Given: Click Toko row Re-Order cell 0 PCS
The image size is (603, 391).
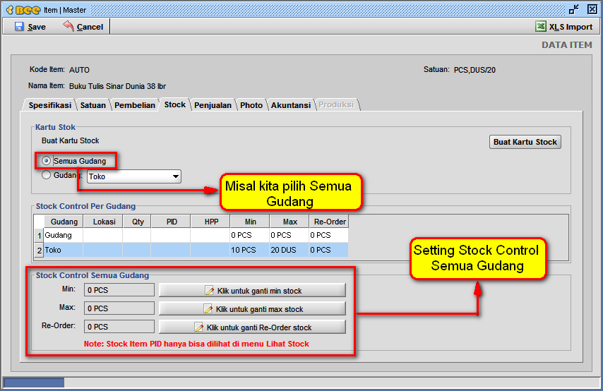Looking at the screenshot, I should tap(329, 250).
